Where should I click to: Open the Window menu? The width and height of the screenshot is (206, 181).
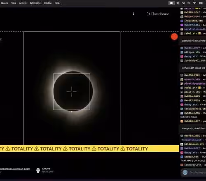(48, 3)
